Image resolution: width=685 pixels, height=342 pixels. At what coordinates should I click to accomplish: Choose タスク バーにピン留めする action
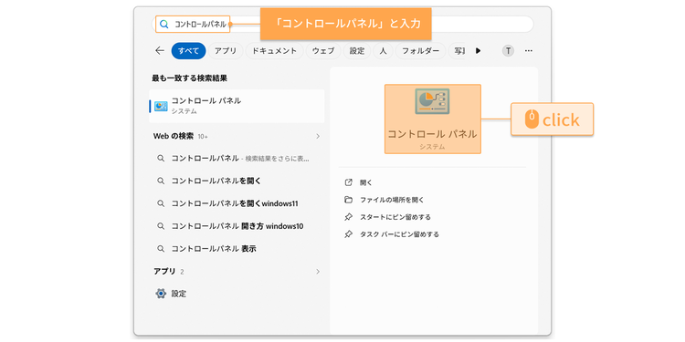(399, 234)
